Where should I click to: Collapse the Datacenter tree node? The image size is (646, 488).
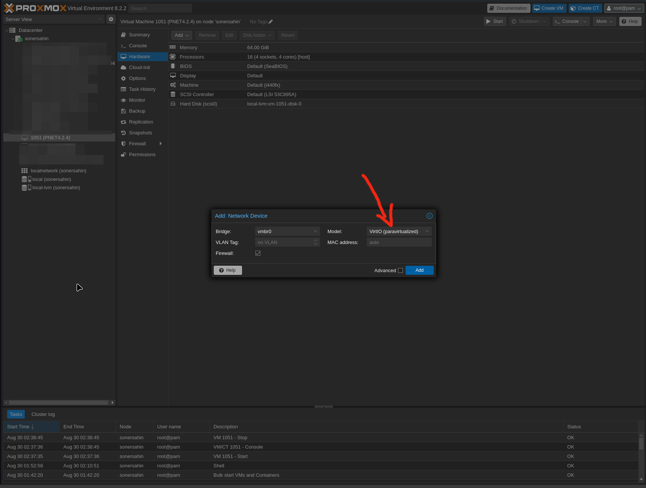[7, 30]
